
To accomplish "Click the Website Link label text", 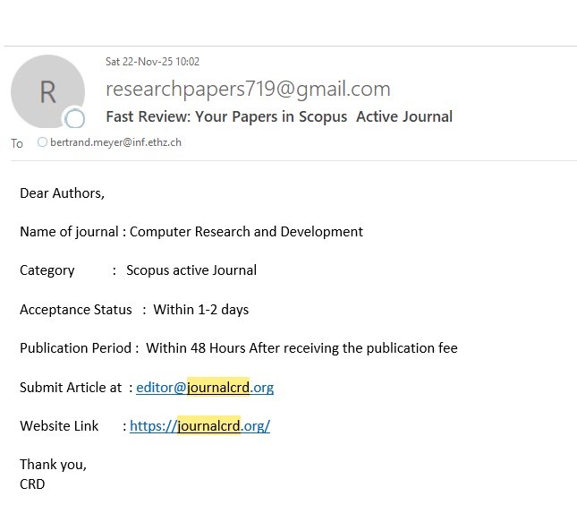I will tap(59, 426).
